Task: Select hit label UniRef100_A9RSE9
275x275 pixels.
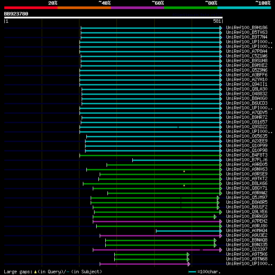Action: click(x=247, y=174)
